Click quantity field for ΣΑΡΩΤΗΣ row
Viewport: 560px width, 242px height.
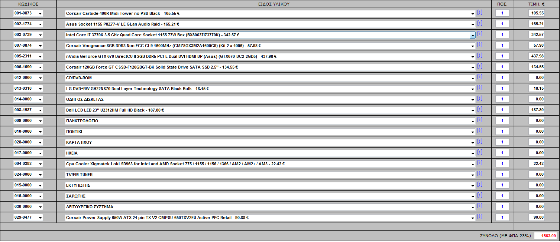pyautogui.click(x=502, y=196)
